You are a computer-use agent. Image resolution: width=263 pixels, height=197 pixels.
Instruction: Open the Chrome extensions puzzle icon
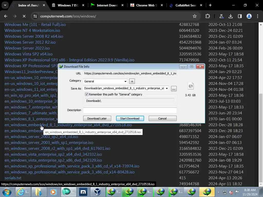click(x=208, y=16)
